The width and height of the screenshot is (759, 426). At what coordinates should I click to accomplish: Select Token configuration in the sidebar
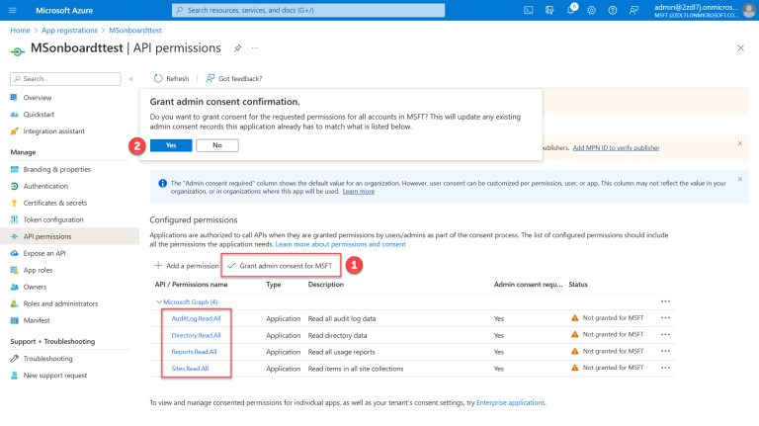[53, 219]
